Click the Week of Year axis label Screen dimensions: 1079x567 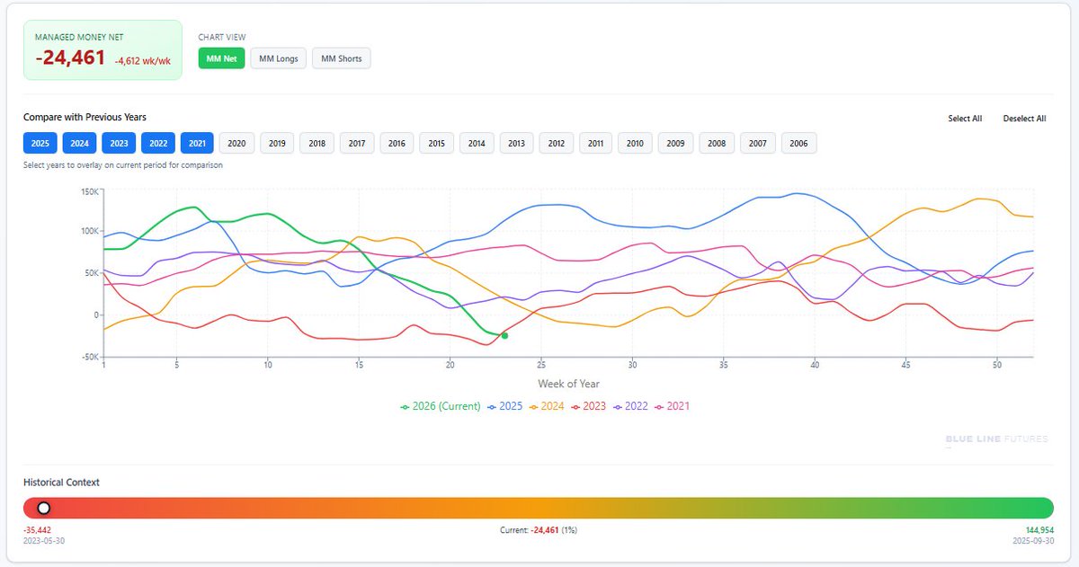click(567, 384)
